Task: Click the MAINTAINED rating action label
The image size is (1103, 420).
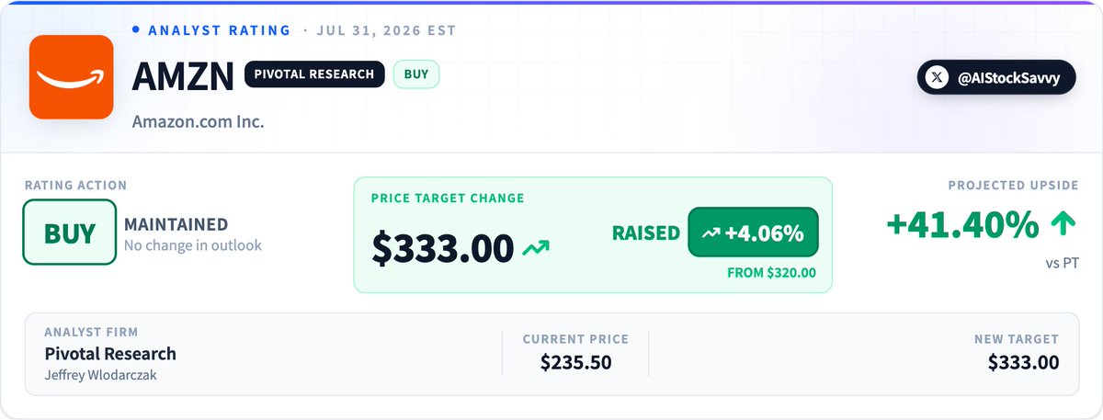Action: tap(176, 224)
